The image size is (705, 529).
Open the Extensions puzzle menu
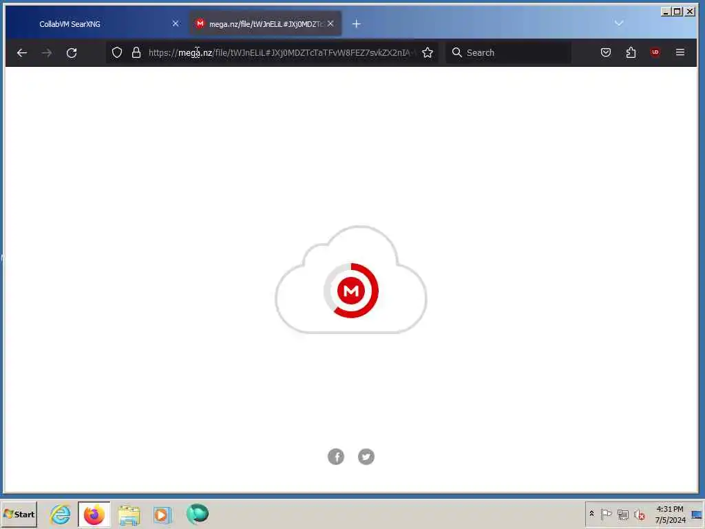coord(631,52)
